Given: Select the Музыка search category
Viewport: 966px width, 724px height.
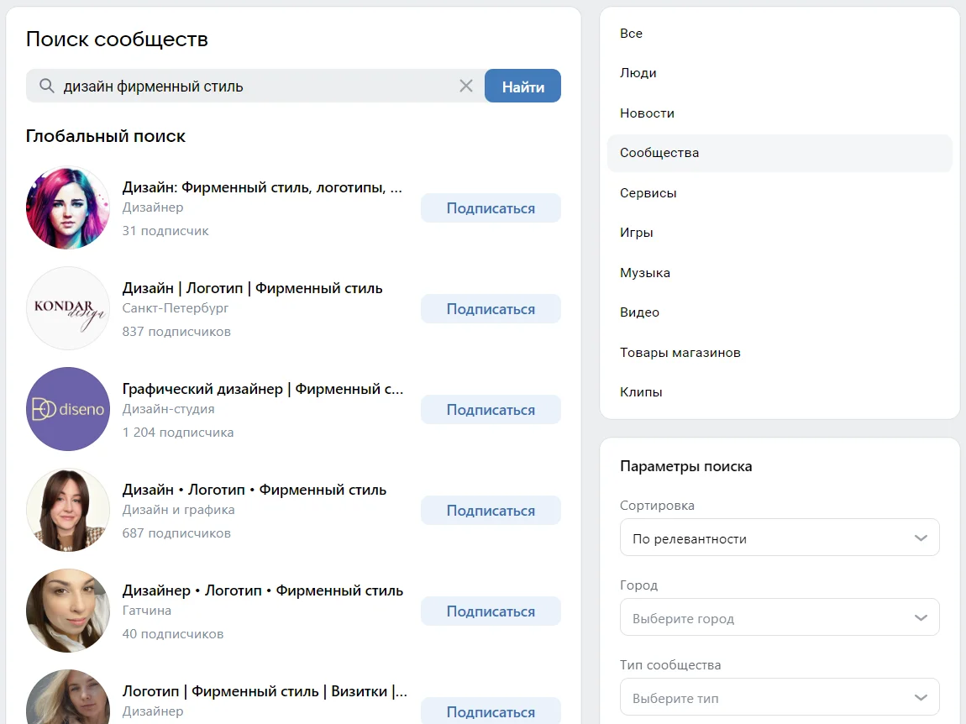Looking at the screenshot, I should (644, 273).
